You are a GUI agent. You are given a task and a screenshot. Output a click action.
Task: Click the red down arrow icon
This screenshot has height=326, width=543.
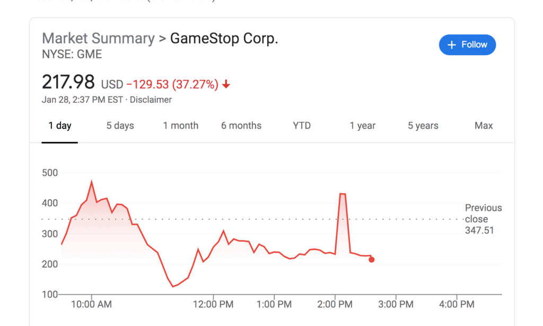pos(226,85)
